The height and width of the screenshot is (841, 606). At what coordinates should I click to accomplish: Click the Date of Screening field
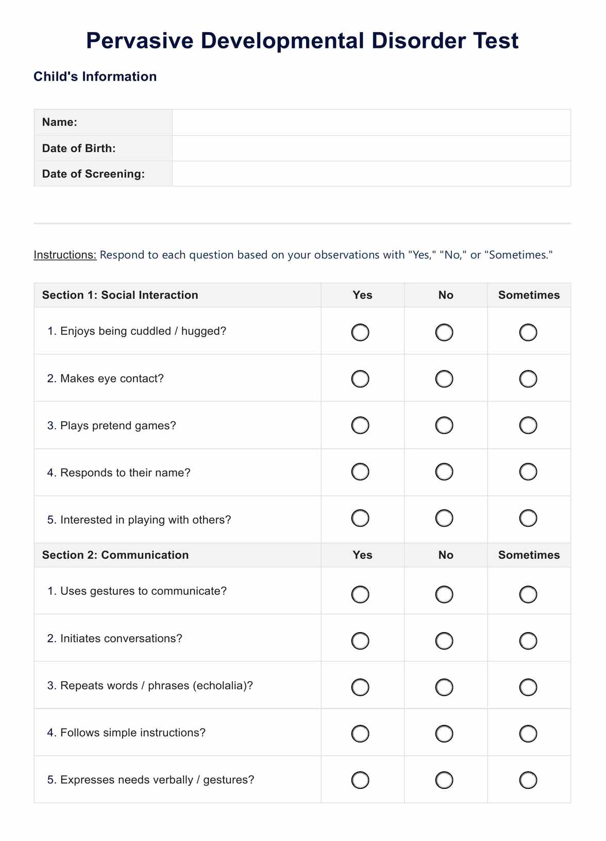tap(371, 174)
